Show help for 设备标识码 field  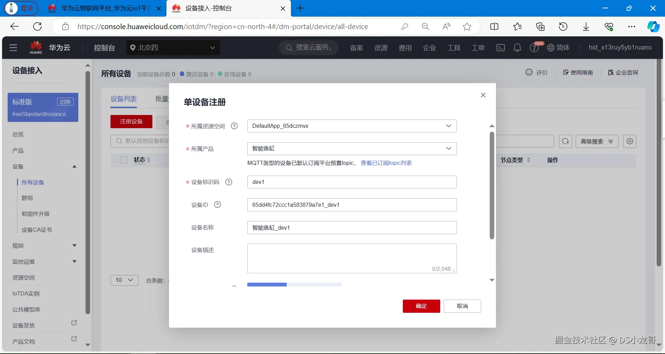[x=229, y=182]
